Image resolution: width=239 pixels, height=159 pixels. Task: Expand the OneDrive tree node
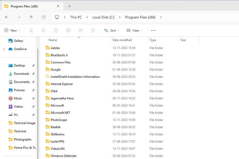[x=4, y=49]
